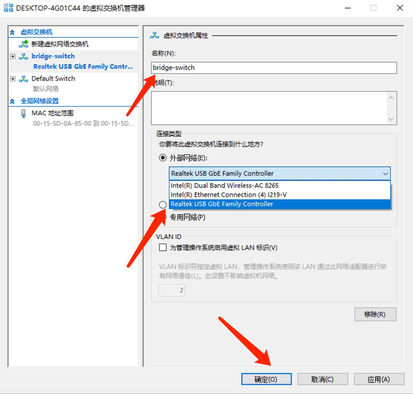This screenshot has height=394, width=413.
Task: Click the Virtual Switch Manager title bar icon
Action: (x=8, y=8)
